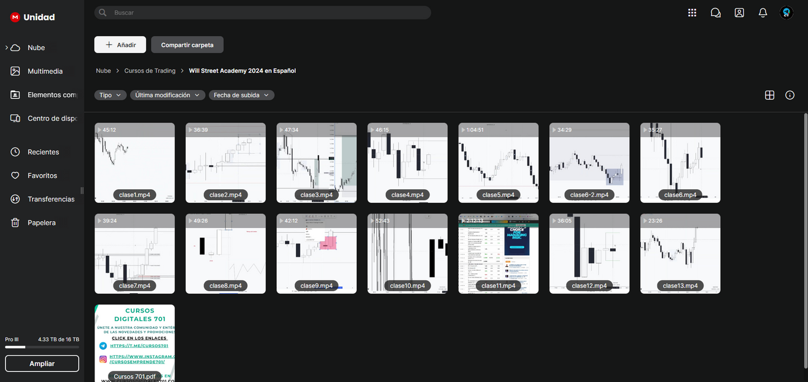The image size is (808, 382).
Task: Click the Unidad title link
Action: pos(39,17)
